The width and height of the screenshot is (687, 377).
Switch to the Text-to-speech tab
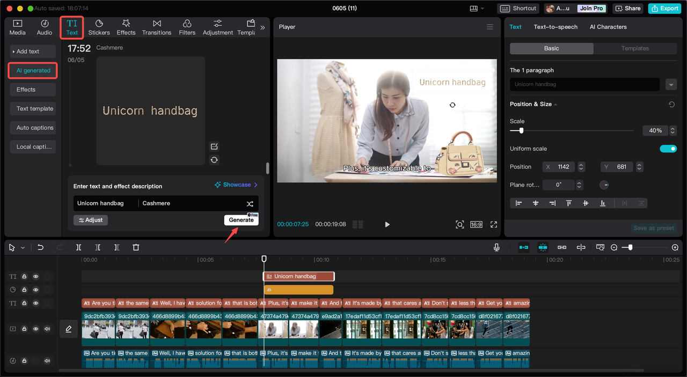coord(556,27)
